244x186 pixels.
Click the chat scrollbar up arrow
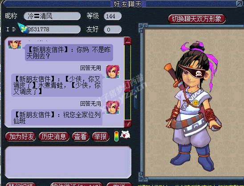[x=128, y=41]
